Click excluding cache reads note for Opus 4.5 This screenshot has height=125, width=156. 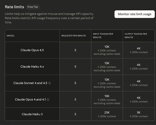pyautogui.click(x=107, y=54)
